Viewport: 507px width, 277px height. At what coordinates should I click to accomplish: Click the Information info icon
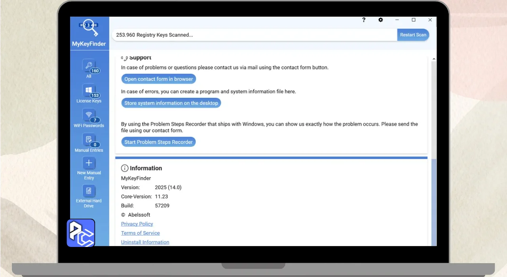[x=125, y=168]
